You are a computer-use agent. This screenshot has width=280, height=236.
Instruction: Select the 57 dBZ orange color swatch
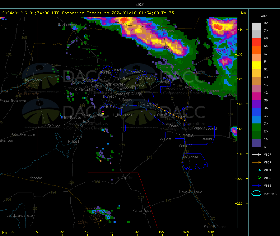tap(256, 50)
